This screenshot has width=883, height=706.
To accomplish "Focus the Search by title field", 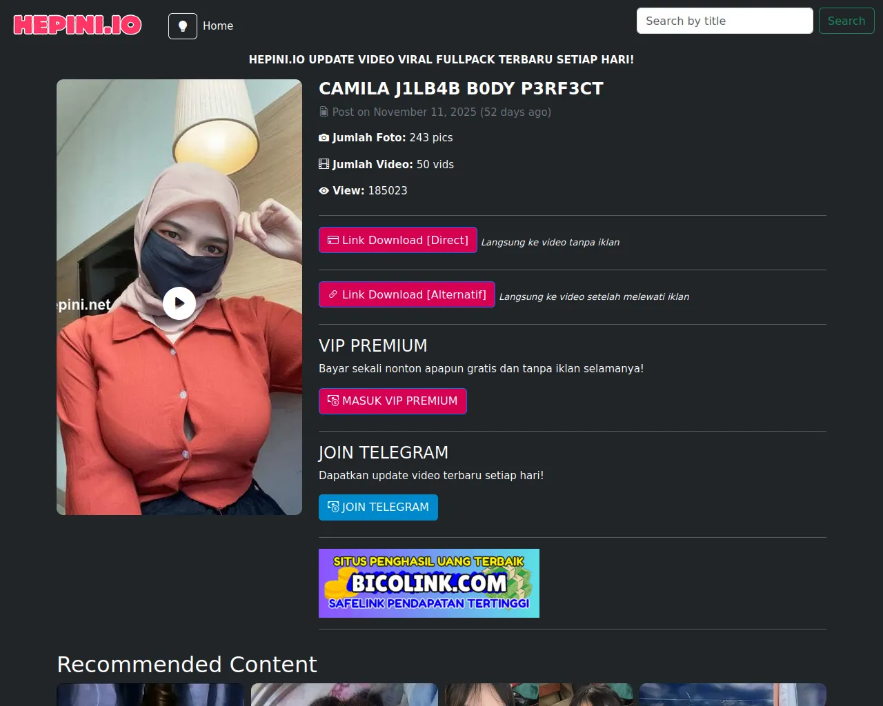I will pyautogui.click(x=724, y=21).
